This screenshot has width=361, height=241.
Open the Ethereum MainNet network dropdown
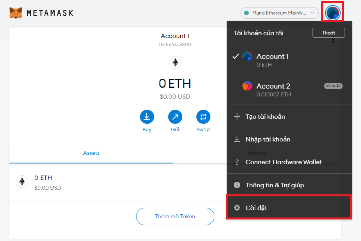tap(280, 13)
